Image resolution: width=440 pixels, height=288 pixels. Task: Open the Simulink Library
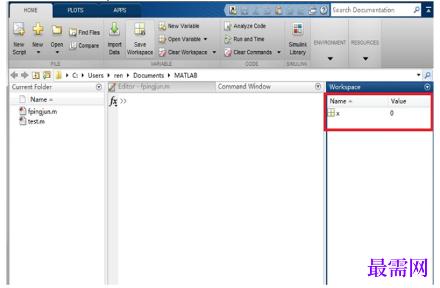pyautogui.click(x=298, y=39)
